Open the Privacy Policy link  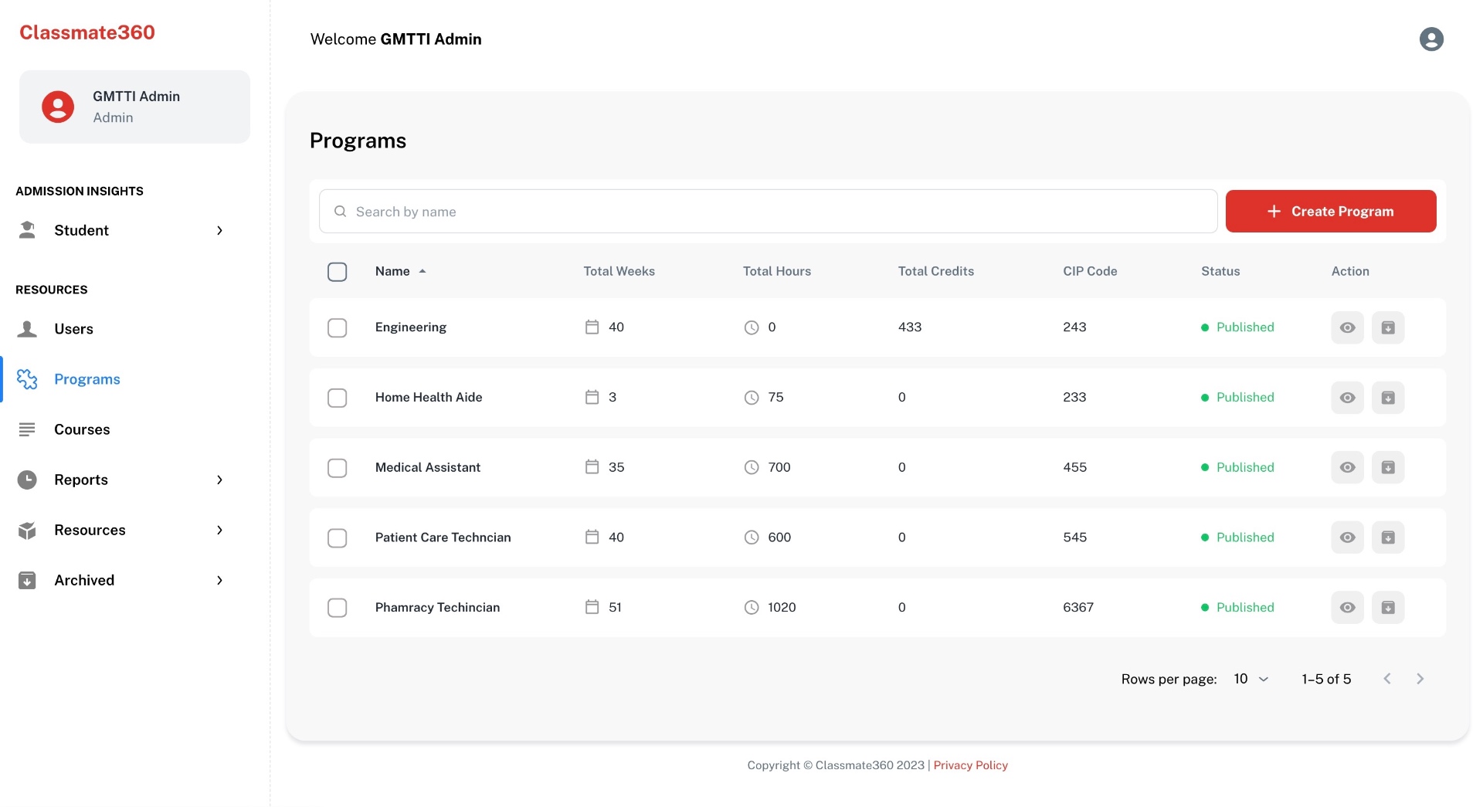[971, 765]
